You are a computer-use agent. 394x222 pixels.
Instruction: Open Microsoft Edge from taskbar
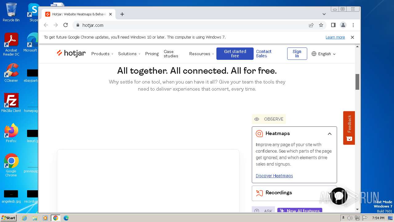66,218
